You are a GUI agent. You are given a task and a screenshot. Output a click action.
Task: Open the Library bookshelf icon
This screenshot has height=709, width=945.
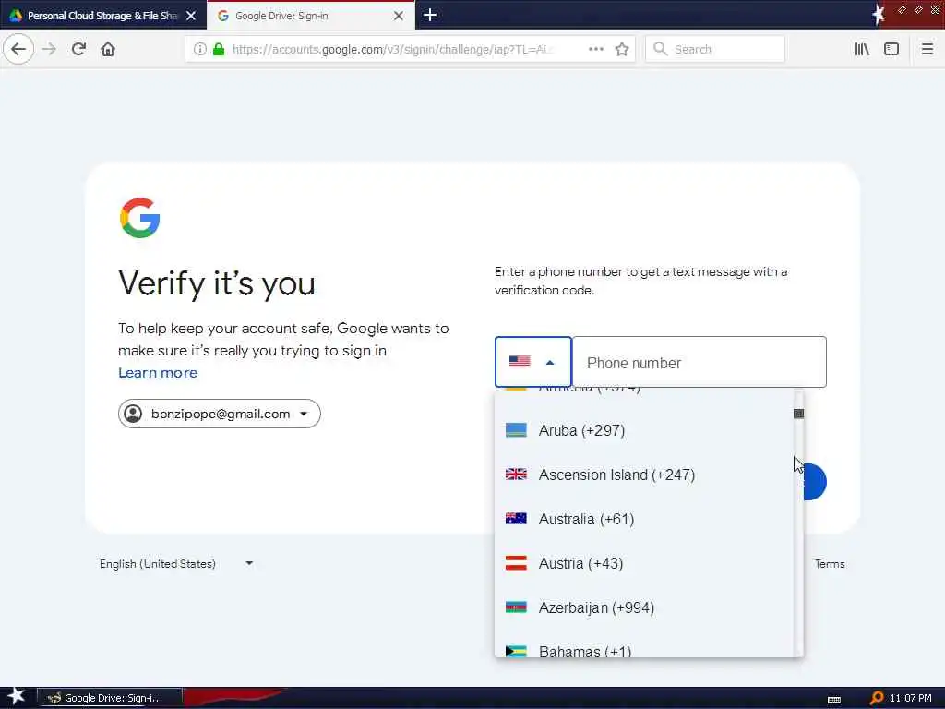pyautogui.click(x=862, y=49)
